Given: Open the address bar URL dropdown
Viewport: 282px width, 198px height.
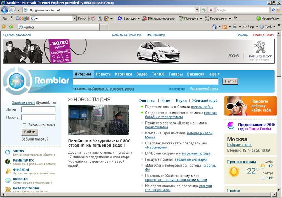Looking at the screenshot, I should [x=197, y=10].
